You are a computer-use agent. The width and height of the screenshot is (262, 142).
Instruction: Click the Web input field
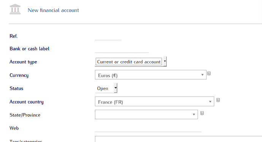tap(148, 128)
